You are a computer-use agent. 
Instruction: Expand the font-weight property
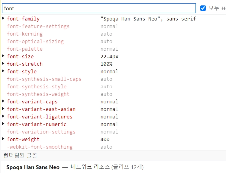pyautogui.click(x=3, y=139)
